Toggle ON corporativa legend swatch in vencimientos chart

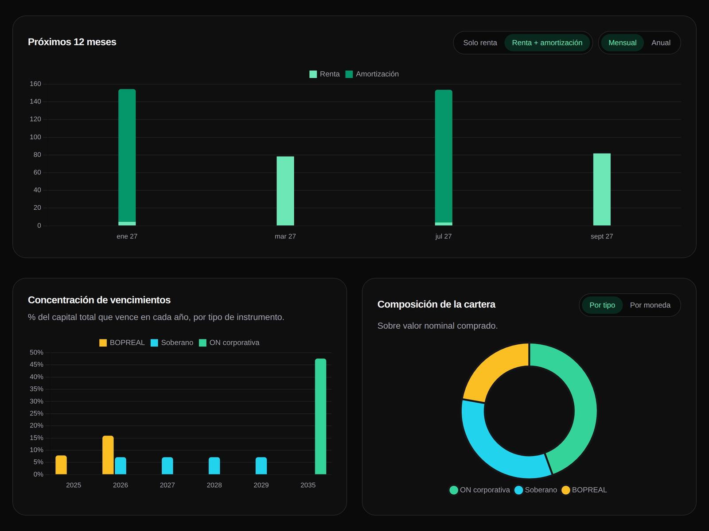203,343
